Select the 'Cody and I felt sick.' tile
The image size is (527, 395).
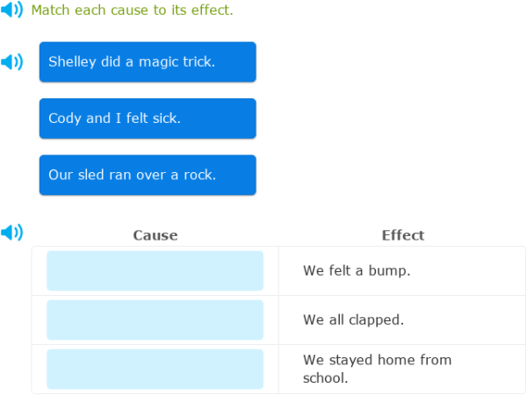pos(148,118)
